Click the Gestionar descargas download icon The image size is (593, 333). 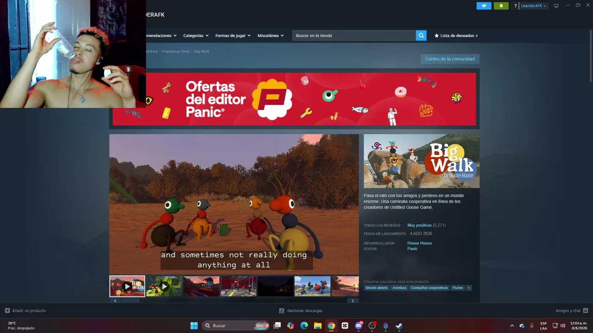point(282,311)
